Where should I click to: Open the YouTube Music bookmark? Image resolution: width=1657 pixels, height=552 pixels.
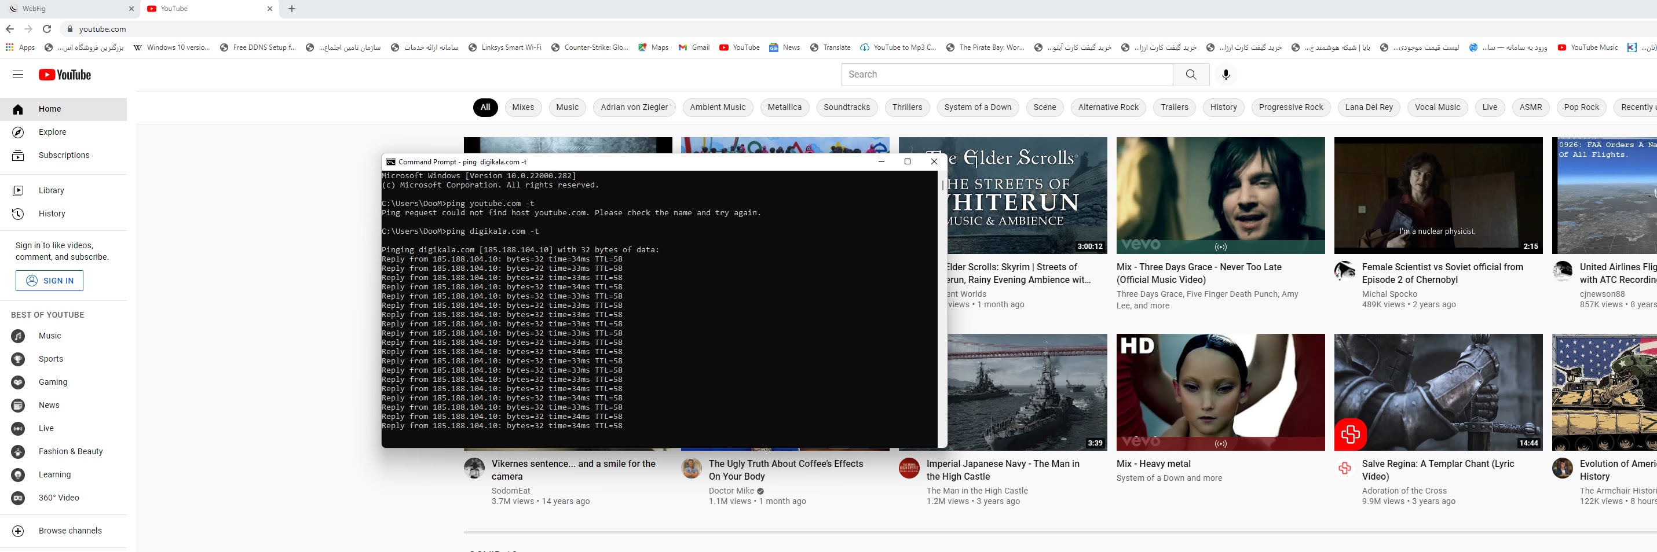click(1587, 47)
